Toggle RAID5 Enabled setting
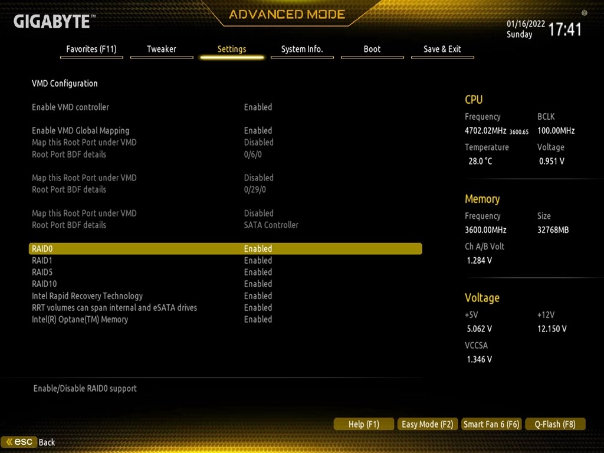604x453 pixels. pos(258,272)
